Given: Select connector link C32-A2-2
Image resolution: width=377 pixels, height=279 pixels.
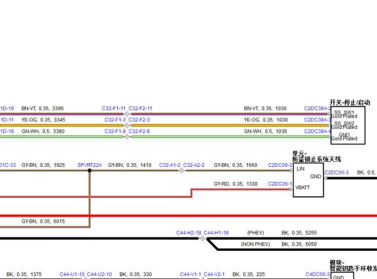Looking at the screenshot, I should coord(193,165).
